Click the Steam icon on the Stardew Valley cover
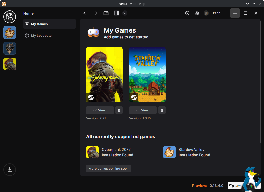The width and height of the screenshot is (264, 192). pyautogui.click(x=134, y=98)
